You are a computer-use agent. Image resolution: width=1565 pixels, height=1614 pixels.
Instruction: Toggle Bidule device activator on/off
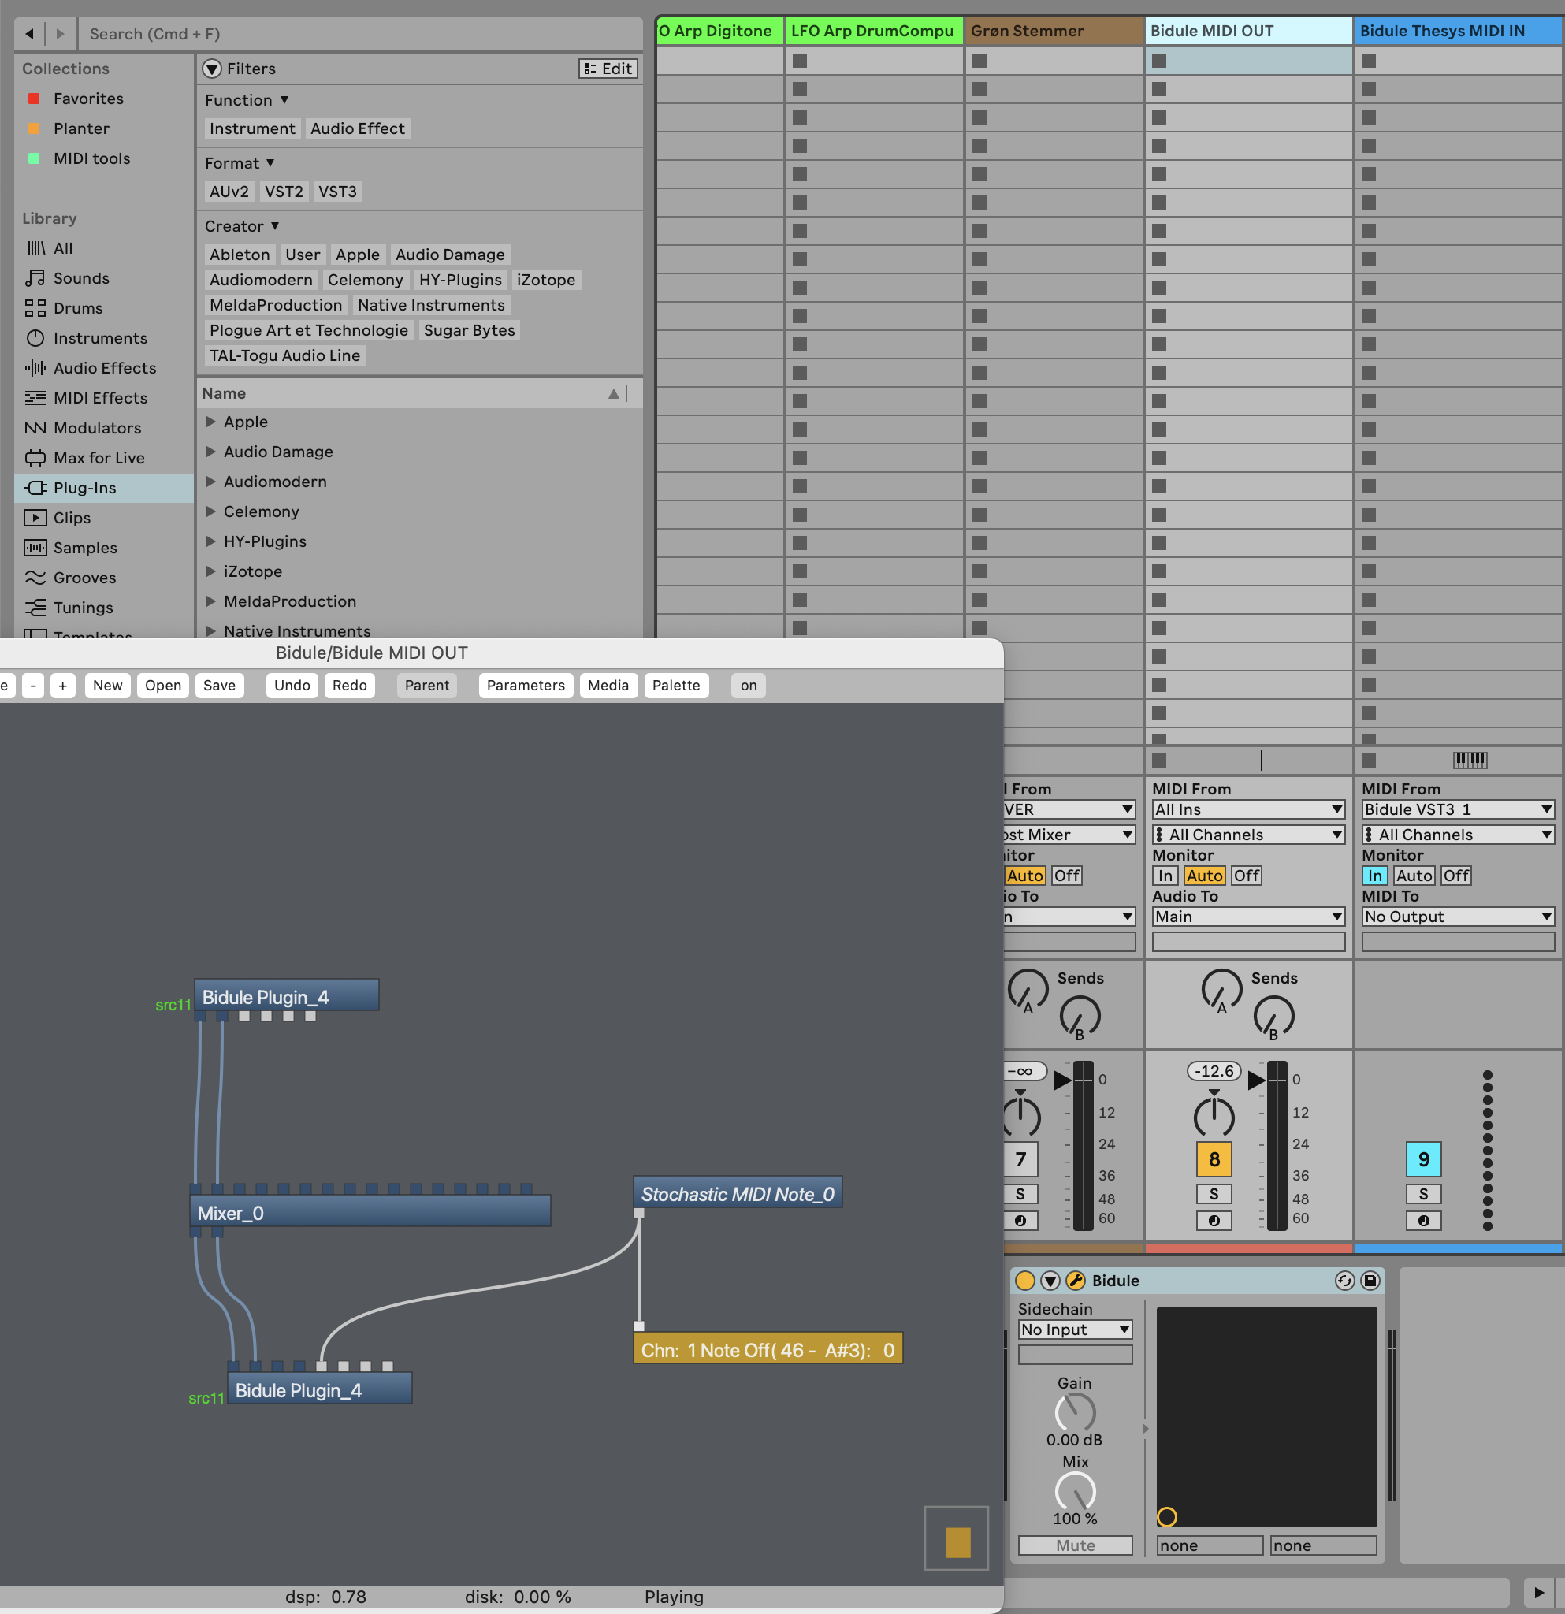[1025, 1281]
